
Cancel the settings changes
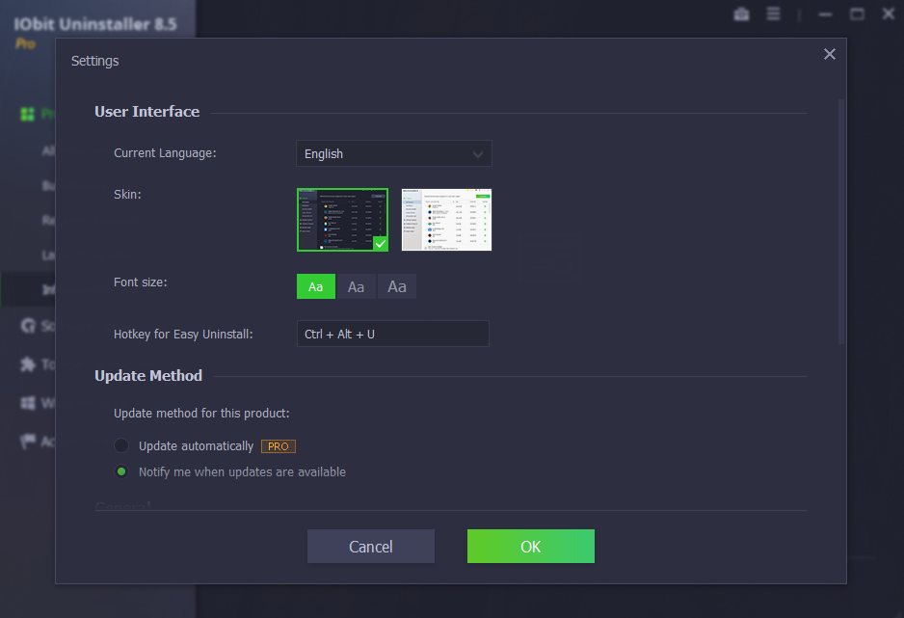[x=371, y=546]
